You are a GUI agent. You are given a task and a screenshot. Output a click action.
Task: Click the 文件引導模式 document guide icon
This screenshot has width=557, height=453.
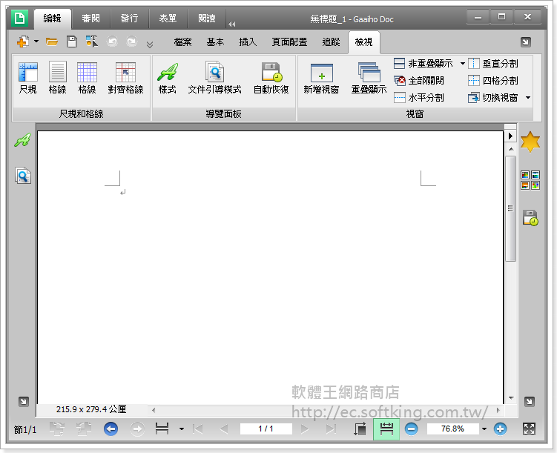(x=214, y=78)
